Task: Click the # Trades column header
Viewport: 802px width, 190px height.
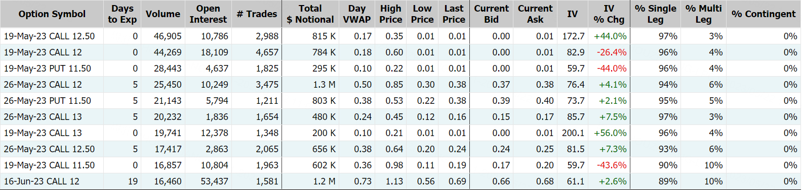Action: tap(257, 14)
